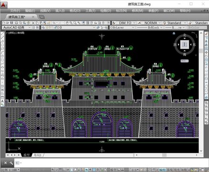This screenshot has height=172, width=209.
Task: Click the Undo arrow icon
Action: [54, 23]
